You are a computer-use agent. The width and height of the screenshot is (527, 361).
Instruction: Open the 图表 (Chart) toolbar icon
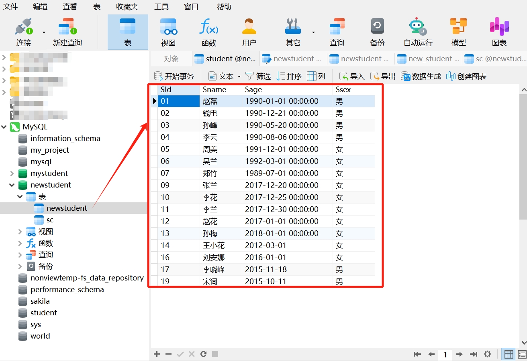coord(499,32)
